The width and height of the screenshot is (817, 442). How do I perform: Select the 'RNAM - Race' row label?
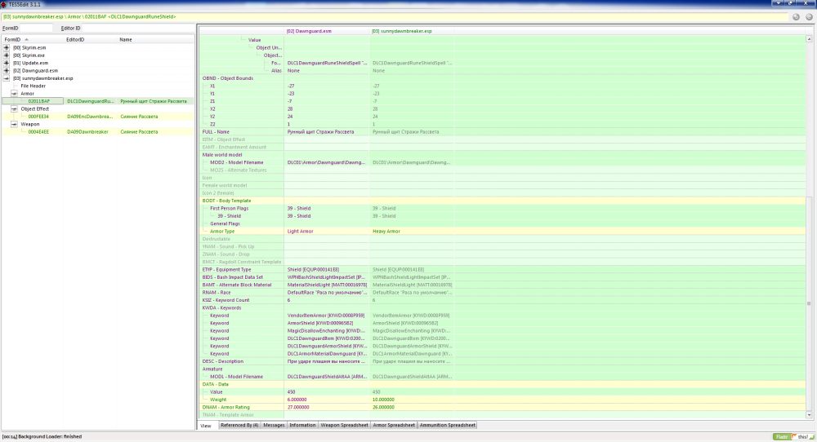[217, 293]
